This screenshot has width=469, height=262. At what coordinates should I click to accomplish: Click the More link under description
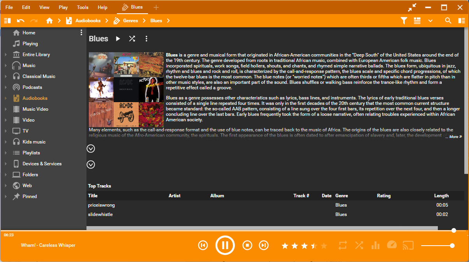[455, 137]
